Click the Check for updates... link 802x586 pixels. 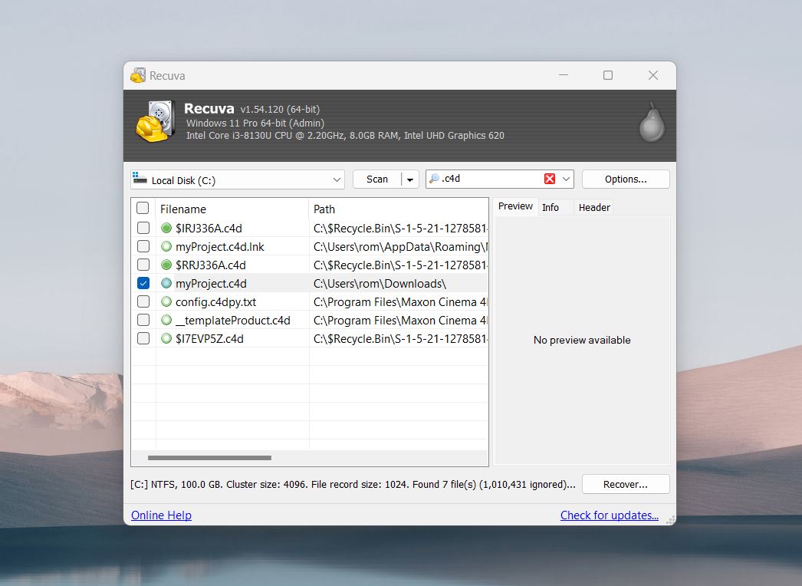coord(610,515)
